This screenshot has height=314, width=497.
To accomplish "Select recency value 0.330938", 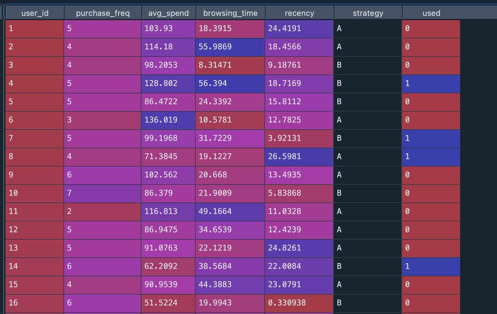I will point(299,303).
